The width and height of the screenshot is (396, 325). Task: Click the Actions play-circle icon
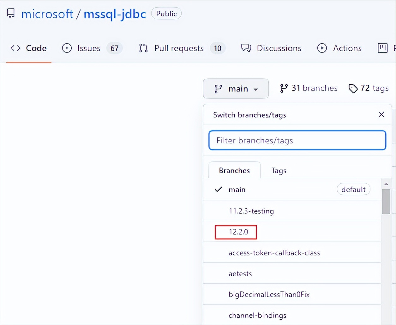[x=322, y=48]
